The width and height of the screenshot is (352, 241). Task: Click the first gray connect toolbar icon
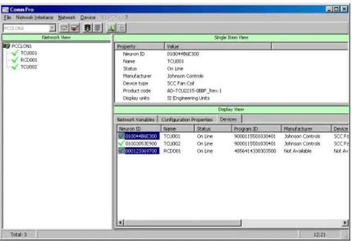[64, 28]
